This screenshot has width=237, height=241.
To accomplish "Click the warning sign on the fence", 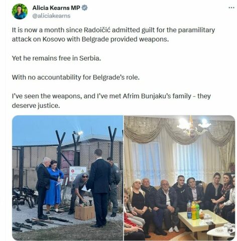I will coord(77,174).
